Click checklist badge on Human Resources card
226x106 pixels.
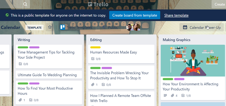[x=96, y=59]
